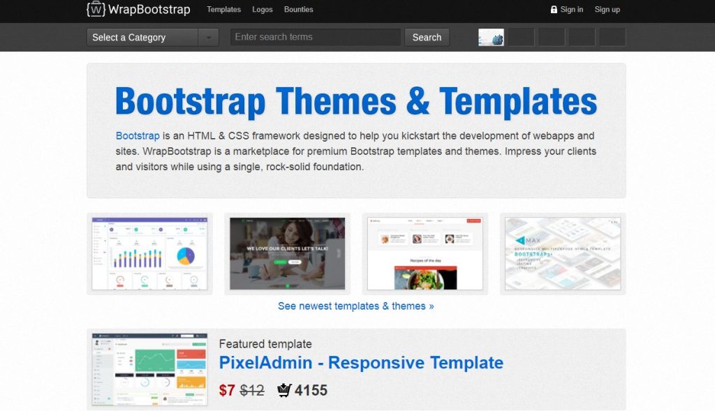The height and width of the screenshot is (411, 715).
Task: Open PixelAdmin - Responsive Template
Action: click(361, 362)
